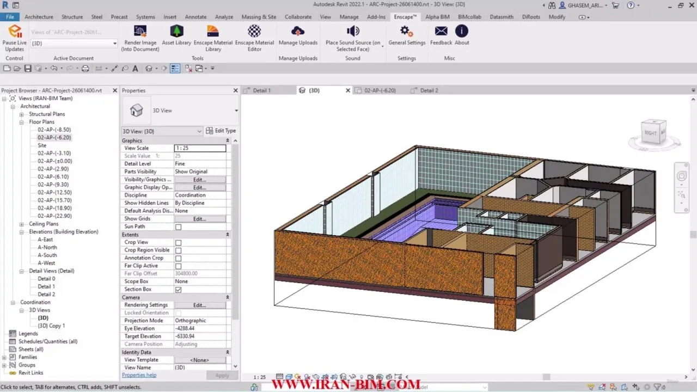Image resolution: width=697 pixels, height=392 pixels.
Task: Click Place Sound Source on Selected Face
Action: 353,38
